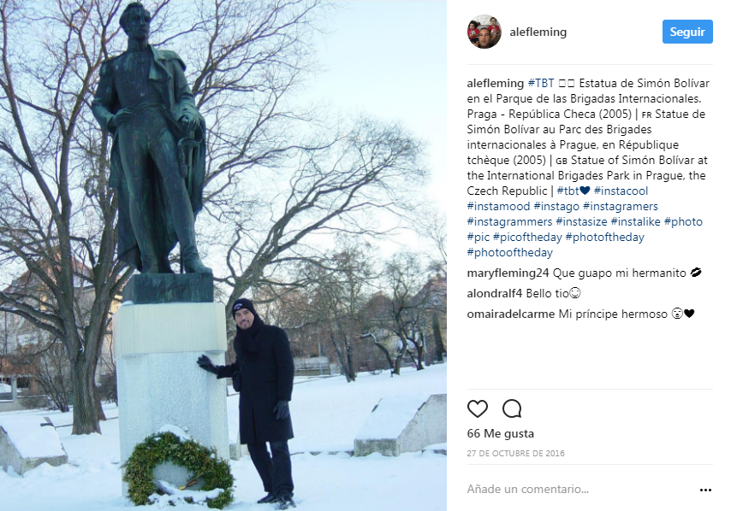Open the #instasize hashtag
The width and height of the screenshot is (731, 511).
(x=581, y=221)
